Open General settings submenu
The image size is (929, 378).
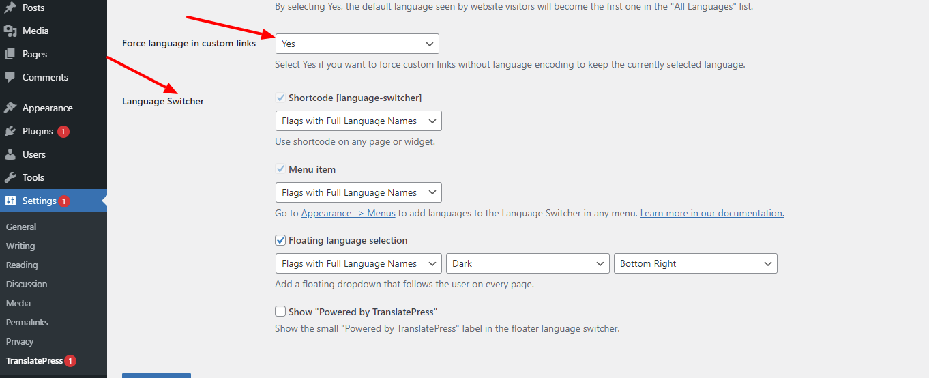21,227
